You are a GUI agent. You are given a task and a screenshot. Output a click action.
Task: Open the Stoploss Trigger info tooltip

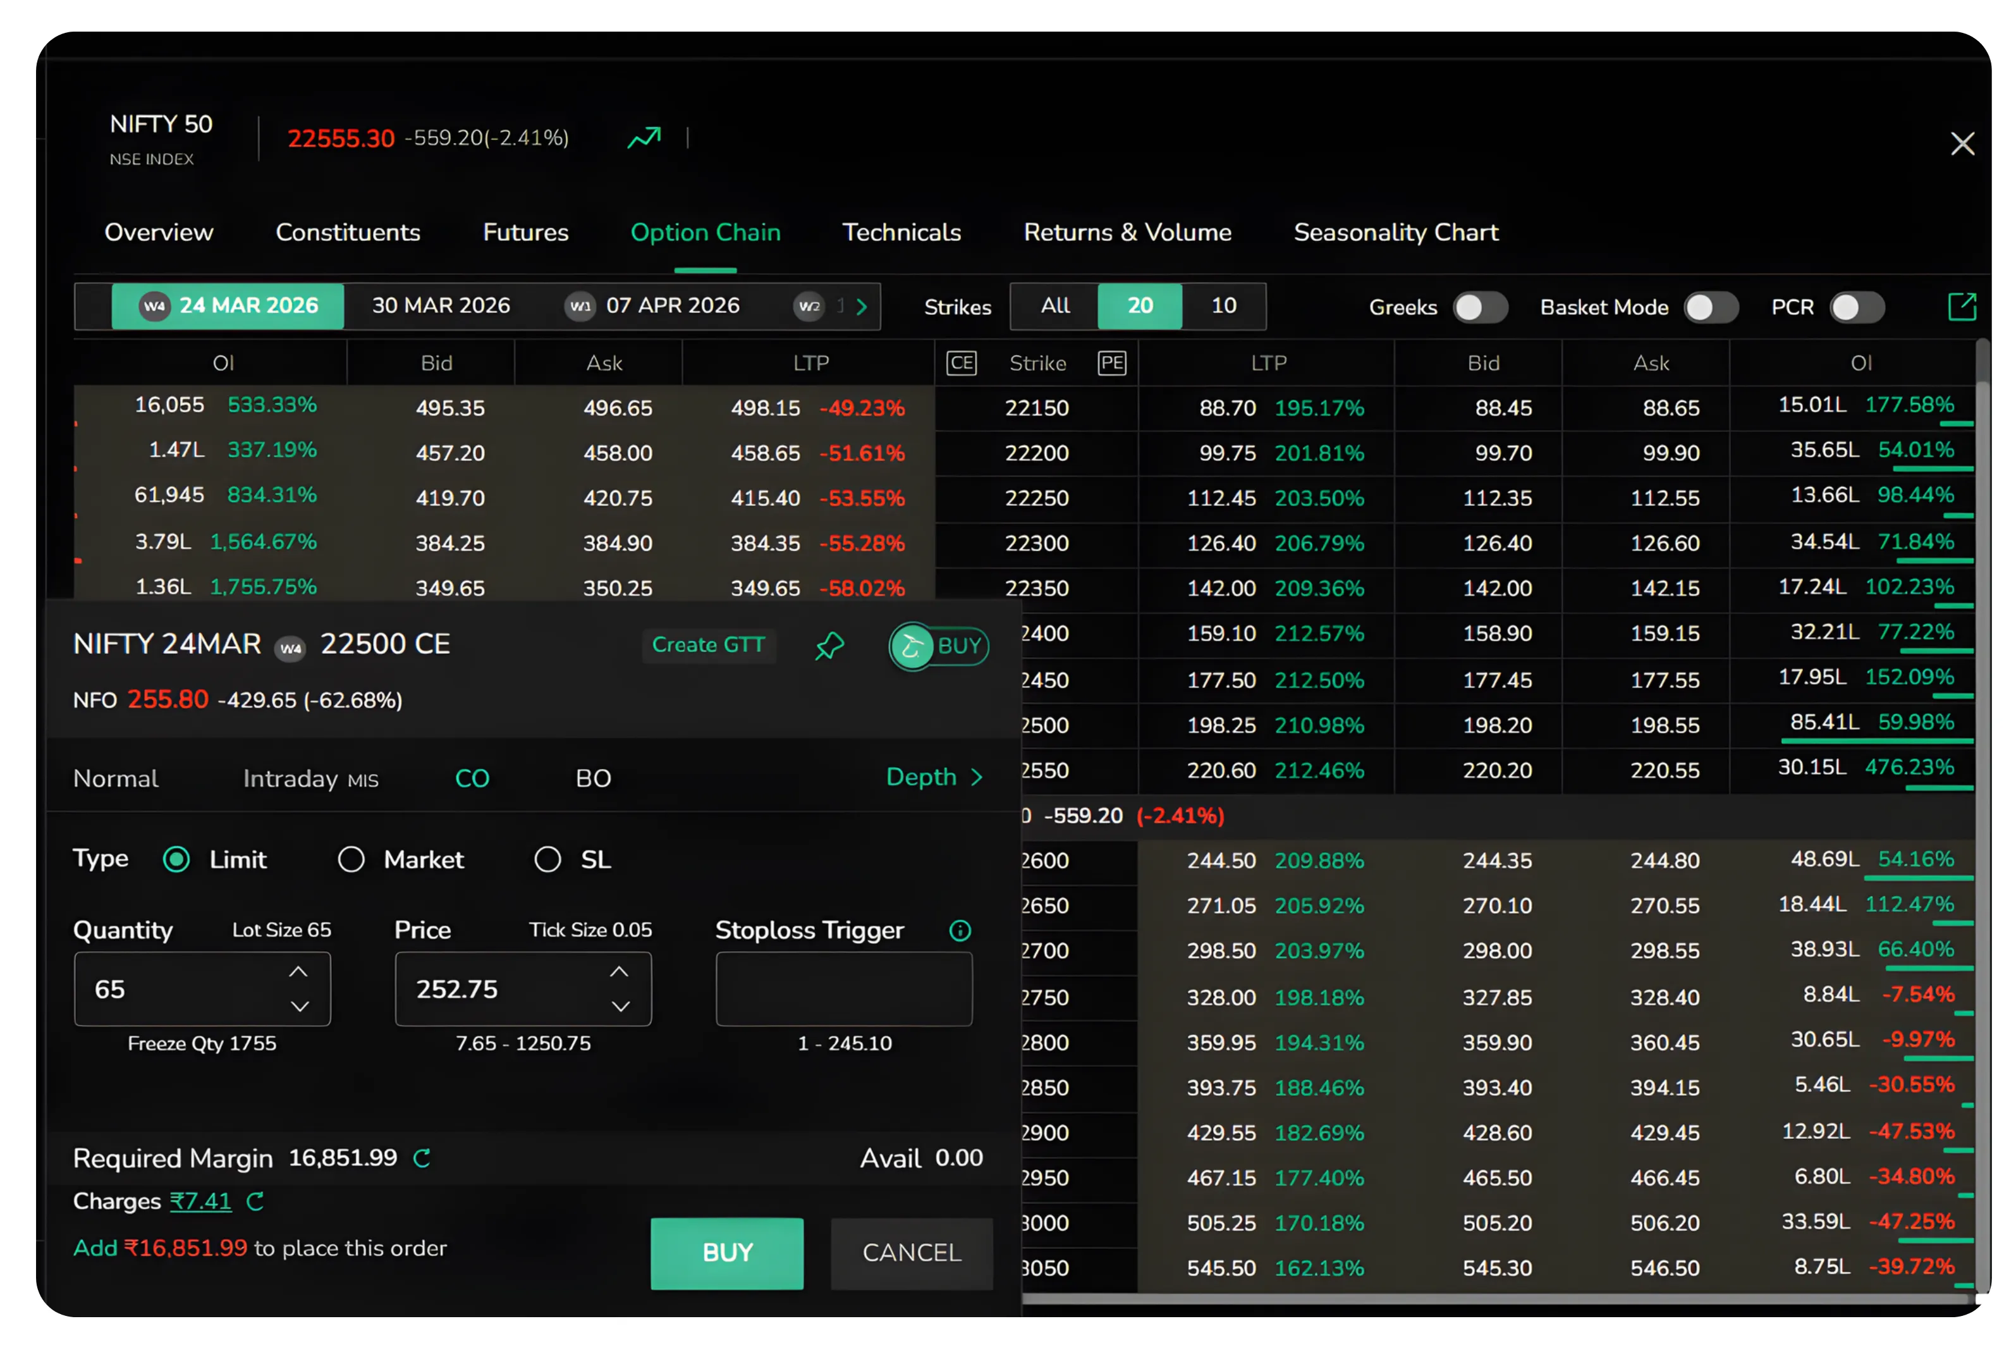(x=960, y=931)
